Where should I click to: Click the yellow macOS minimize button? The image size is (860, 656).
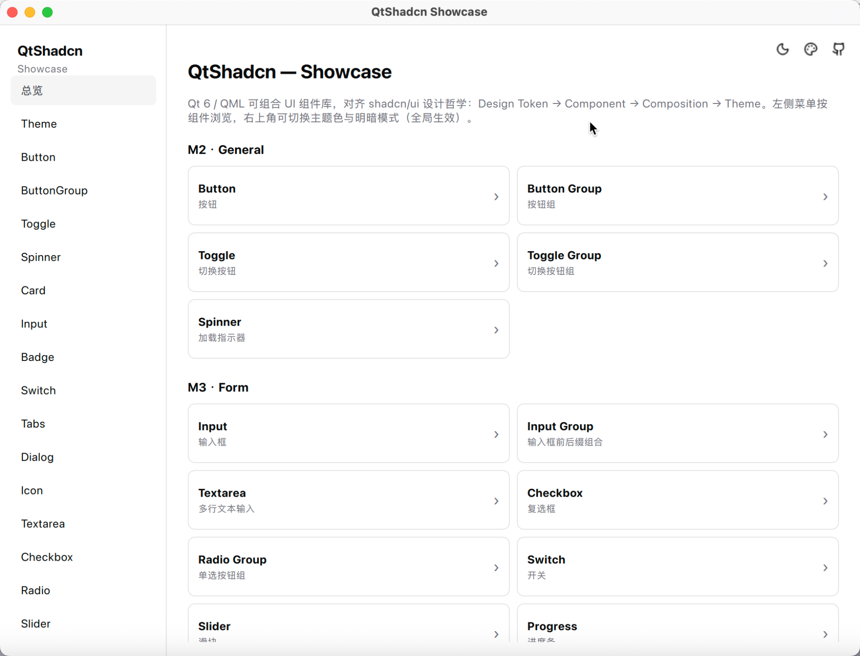tap(30, 12)
